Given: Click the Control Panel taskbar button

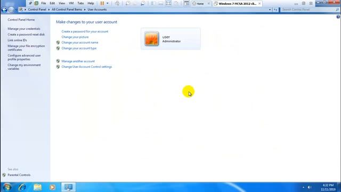Looking at the screenshot, I should coord(68,187).
